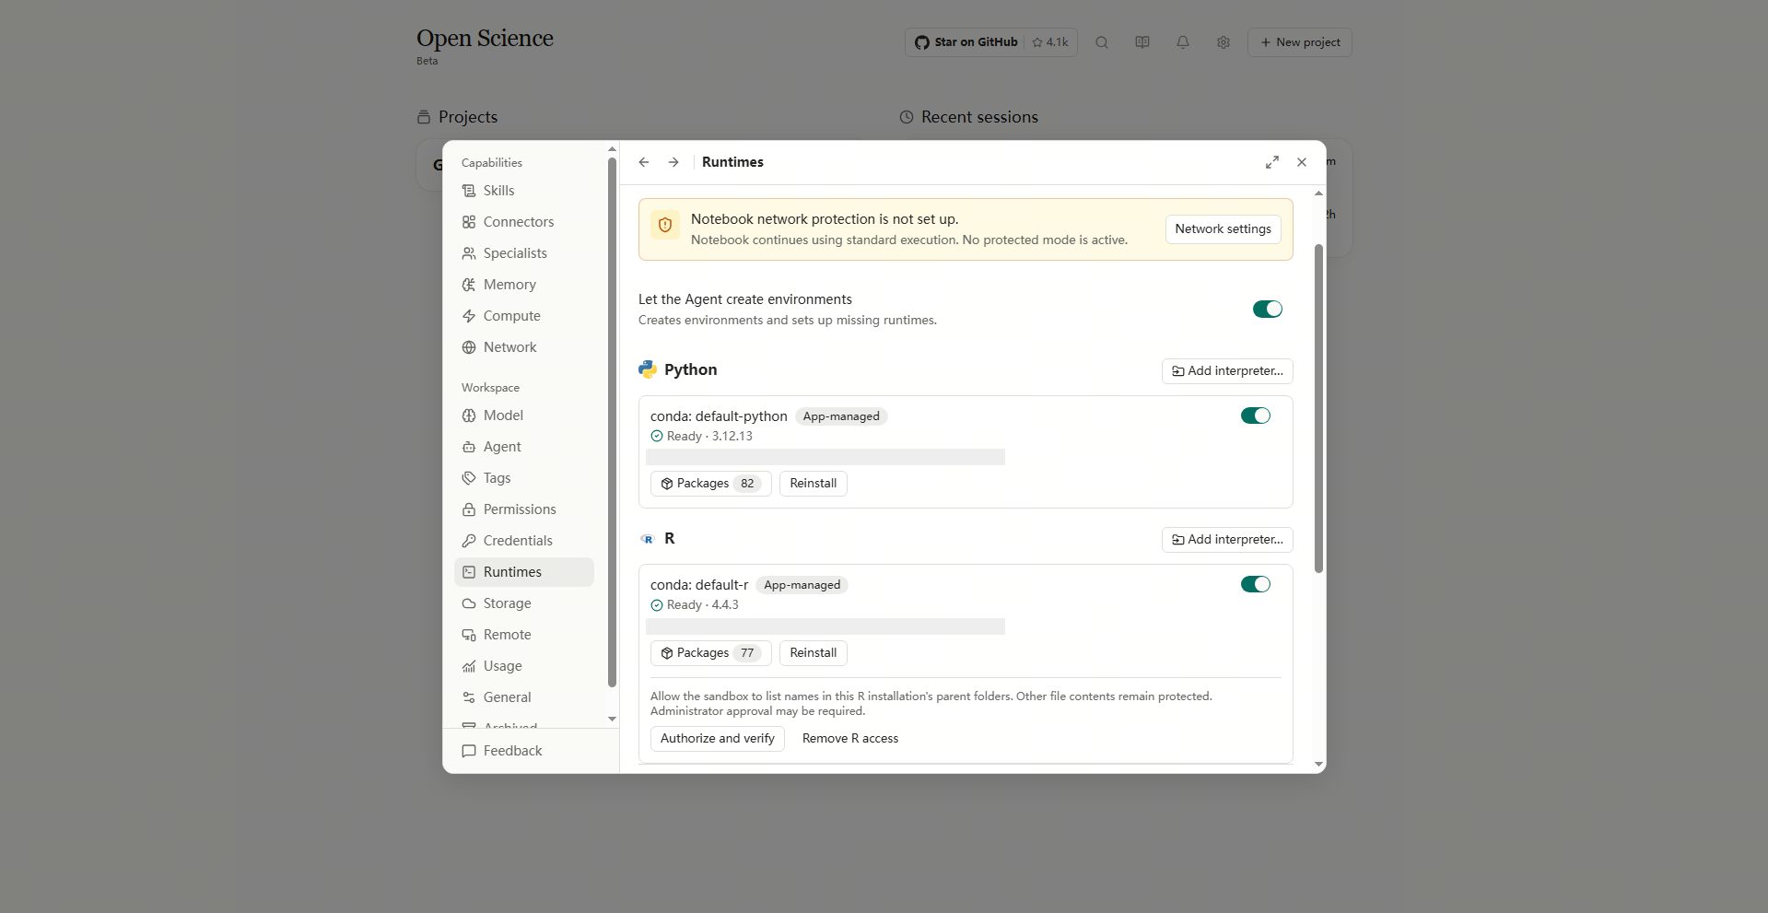The height and width of the screenshot is (913, 1768).
Task: Select Memory in the sidebar
Action: coord(523,285)
